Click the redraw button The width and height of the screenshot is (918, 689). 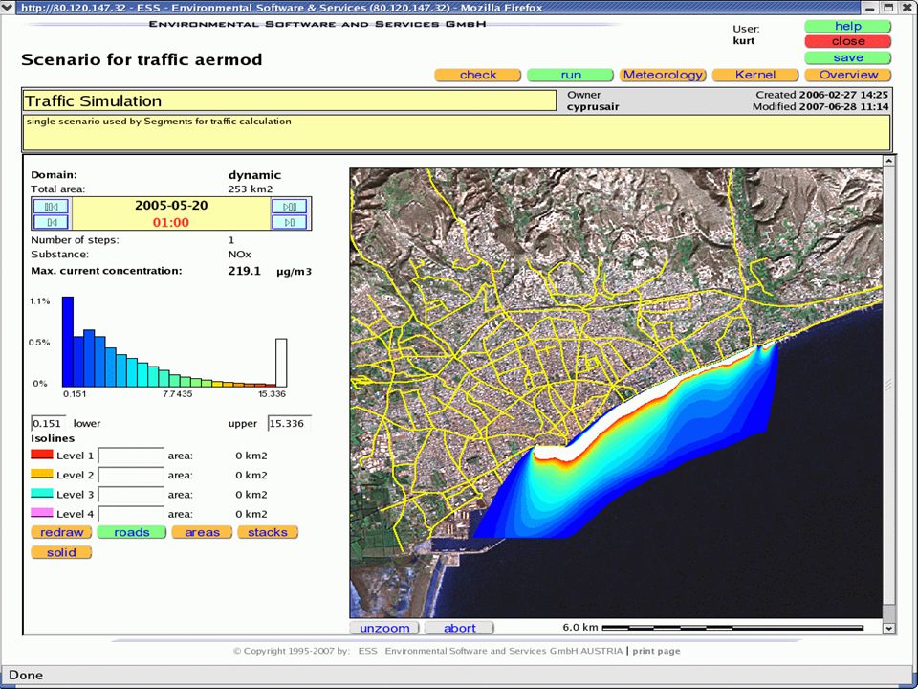(61, 533)
